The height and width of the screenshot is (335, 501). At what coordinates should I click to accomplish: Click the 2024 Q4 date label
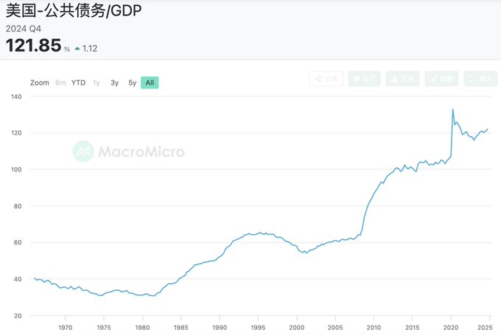24,29
